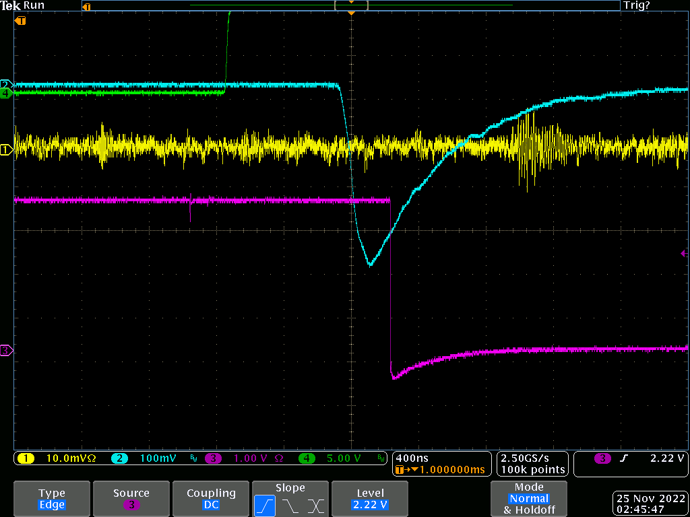Click the channel 2 cyan ground marker
Screen dimensions: 690x517
[x=6, y=85]
